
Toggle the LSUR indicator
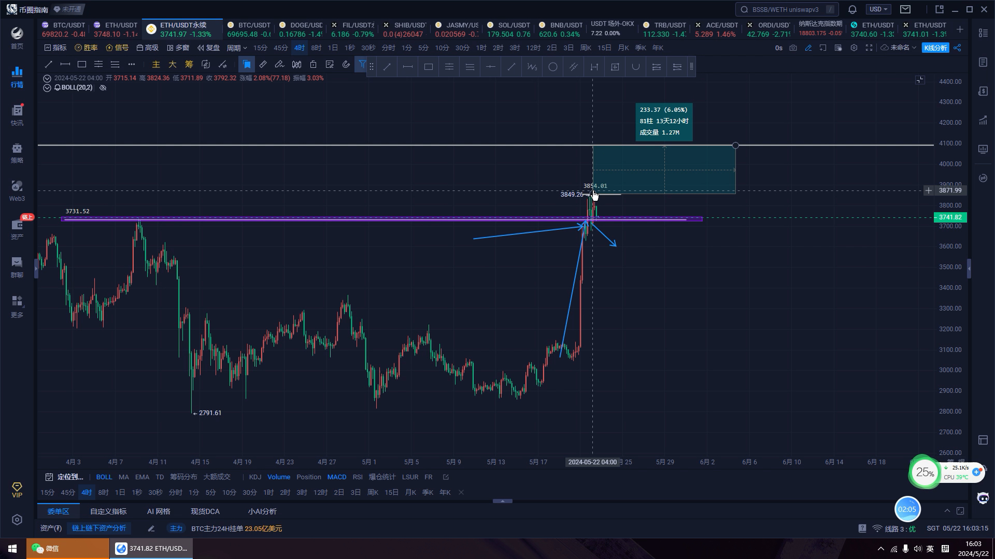tap(410, 477)
